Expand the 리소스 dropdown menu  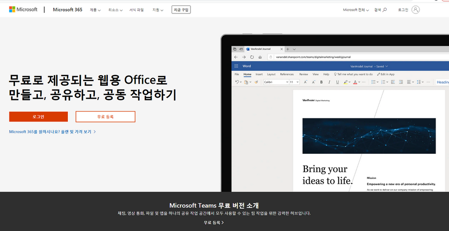[115, 10]
